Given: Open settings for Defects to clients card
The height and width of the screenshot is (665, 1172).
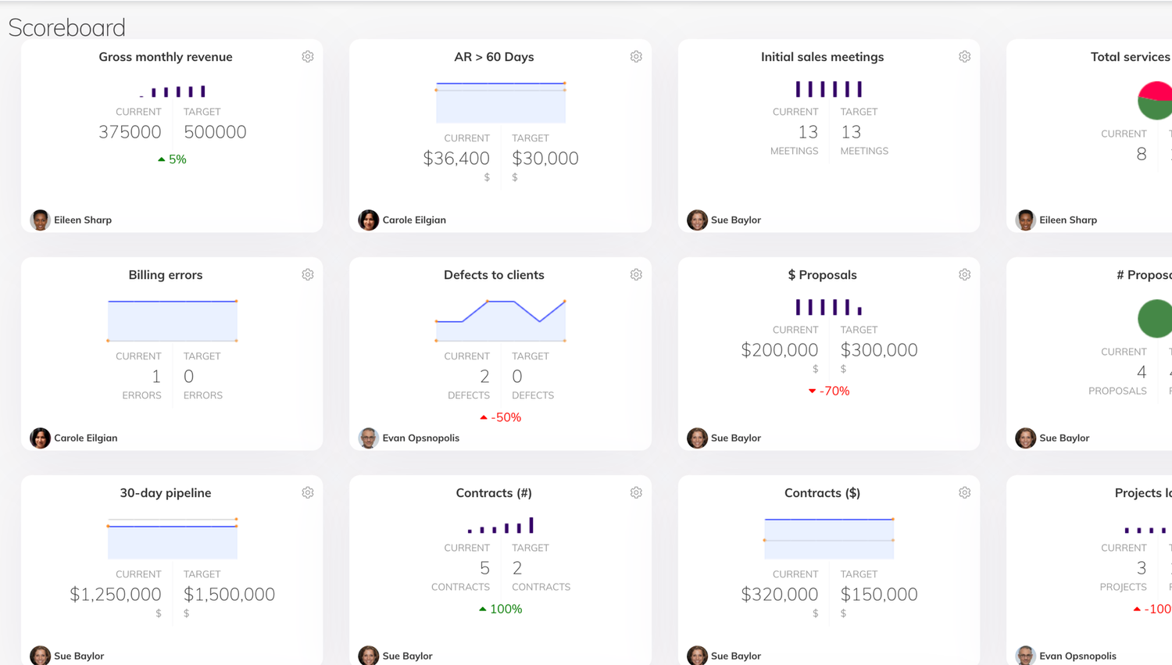Looking at the screenshot, I should point(635,274).
